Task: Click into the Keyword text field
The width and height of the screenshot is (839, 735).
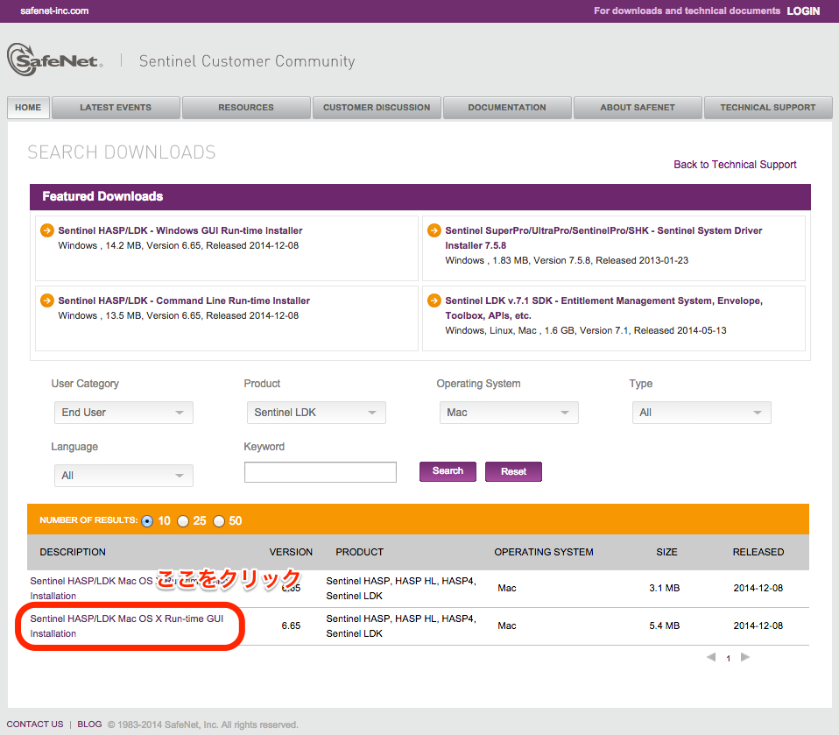Action: tap(320, 472)
